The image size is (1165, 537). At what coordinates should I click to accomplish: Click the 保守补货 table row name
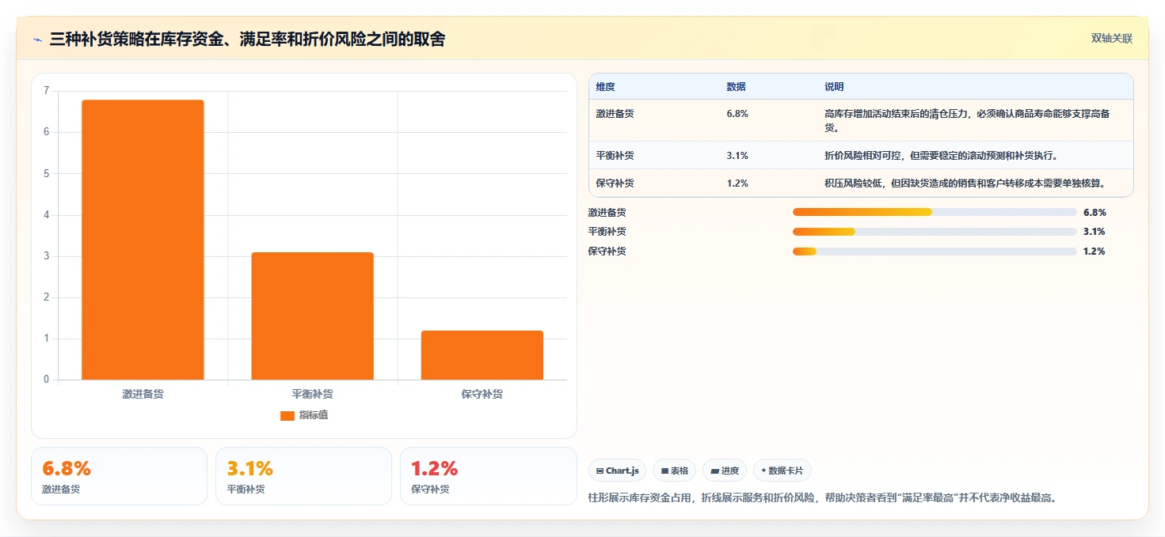point(615,183)
